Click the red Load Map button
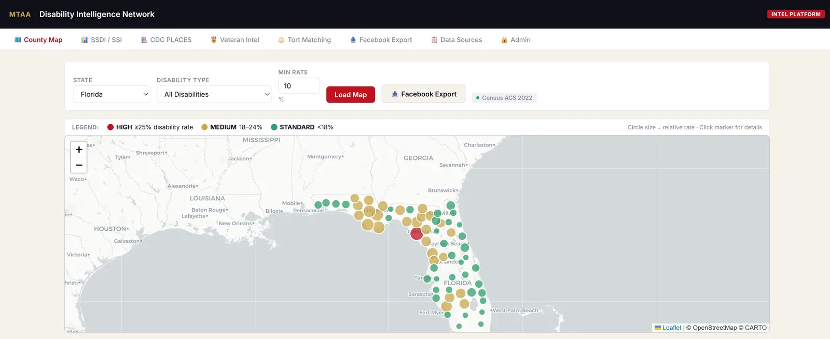The image size is (830, 339). 351,95
